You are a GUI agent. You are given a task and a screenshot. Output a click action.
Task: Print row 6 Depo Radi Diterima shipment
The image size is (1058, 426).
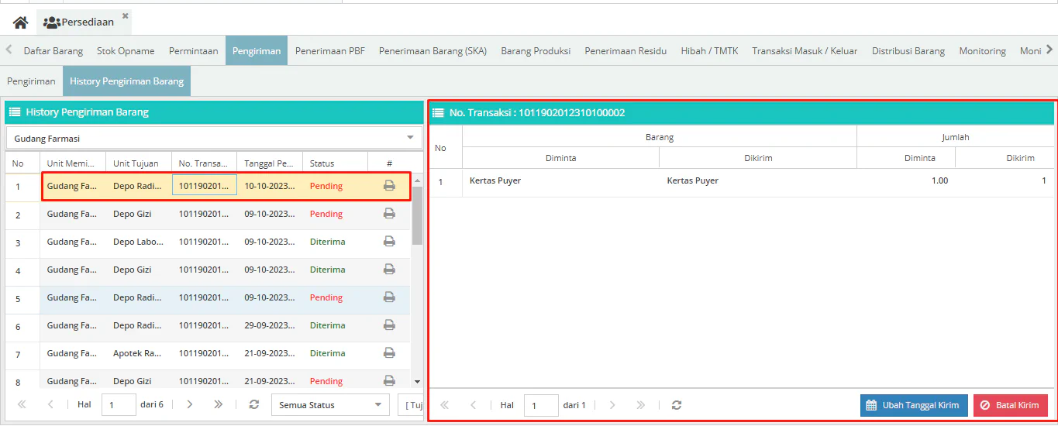389,325
